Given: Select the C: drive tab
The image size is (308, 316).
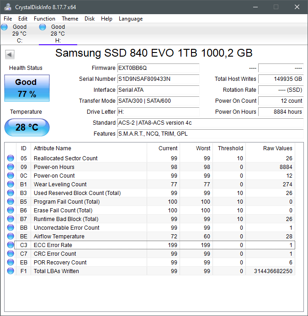Looking at the screenshot, I should pos(19,34).
